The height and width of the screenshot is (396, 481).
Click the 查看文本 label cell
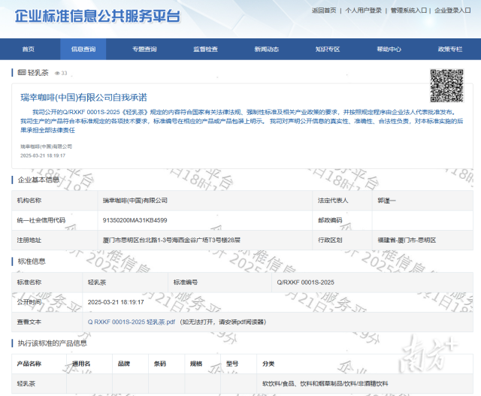coord(47,322)
